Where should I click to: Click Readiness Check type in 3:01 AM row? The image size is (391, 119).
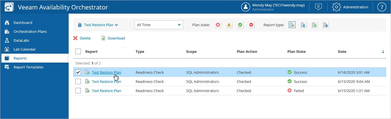150,72
